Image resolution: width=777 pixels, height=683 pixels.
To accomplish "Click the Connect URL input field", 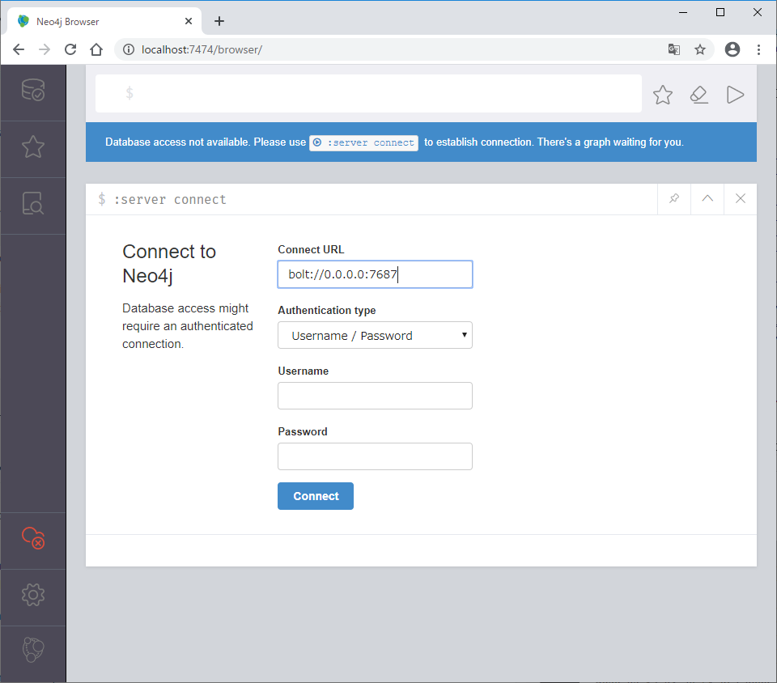I will tap(375, 274).
